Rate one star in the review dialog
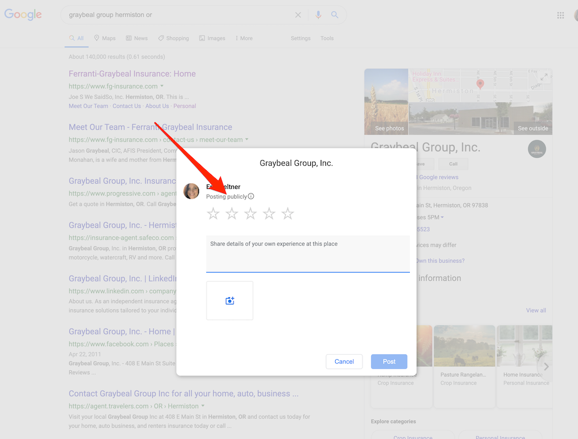Screen dimensions: 578x439 (x=213, y=214)
